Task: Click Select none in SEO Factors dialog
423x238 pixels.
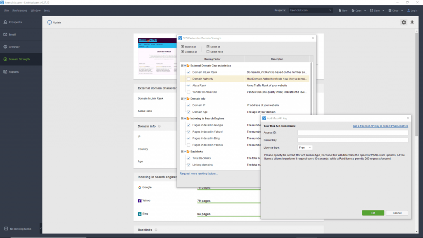Action: 215,52
